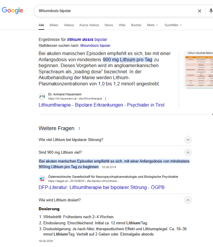Clear the search box with X icon
The width and height of the screenshot is (213, 247).
tap(199, 11)
